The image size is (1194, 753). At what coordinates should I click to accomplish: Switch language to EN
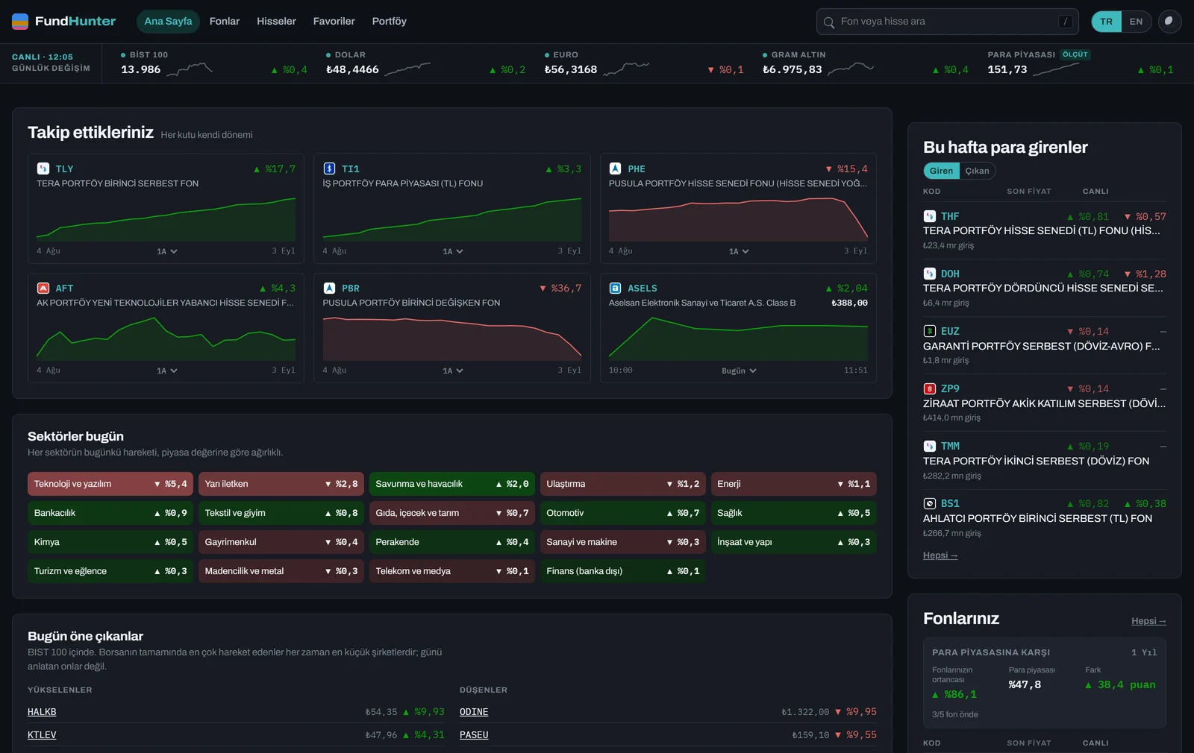click(x=1136, y=22)
